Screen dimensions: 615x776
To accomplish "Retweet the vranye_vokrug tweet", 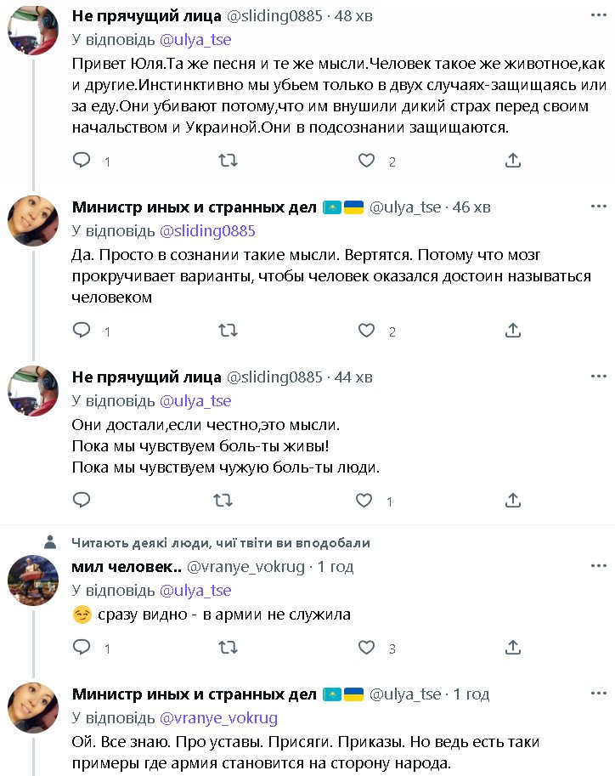I will pos(228,648).
